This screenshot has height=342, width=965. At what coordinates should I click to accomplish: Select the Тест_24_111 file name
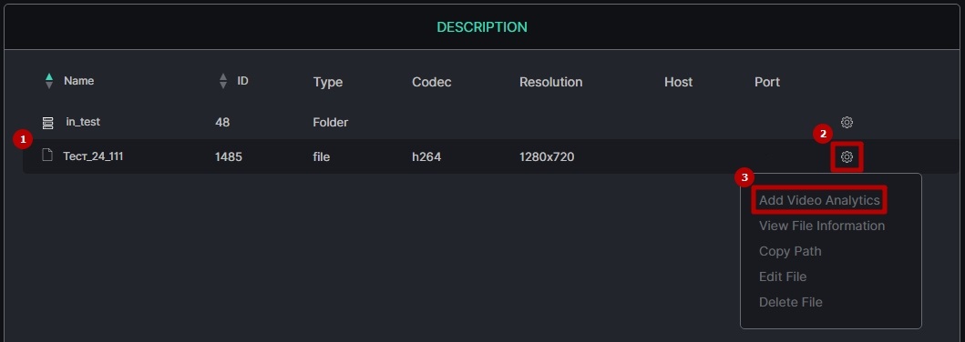tap(93, 156)
